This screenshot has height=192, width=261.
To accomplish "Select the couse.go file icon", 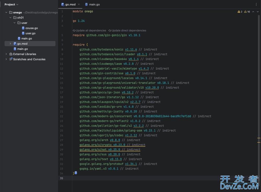I will click(23, 28).
